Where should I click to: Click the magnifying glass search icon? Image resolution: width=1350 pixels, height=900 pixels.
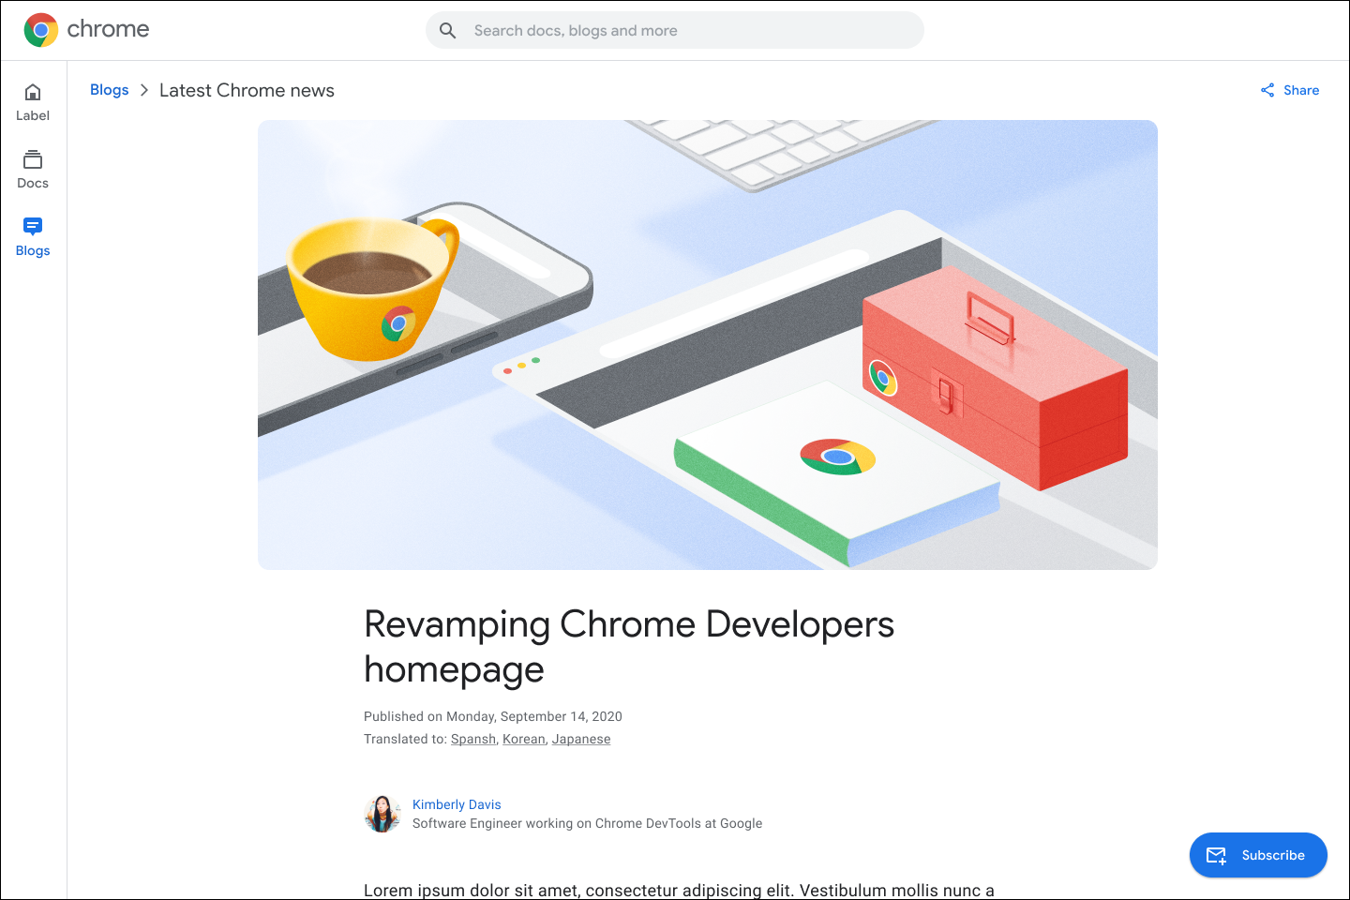[447, 30]
